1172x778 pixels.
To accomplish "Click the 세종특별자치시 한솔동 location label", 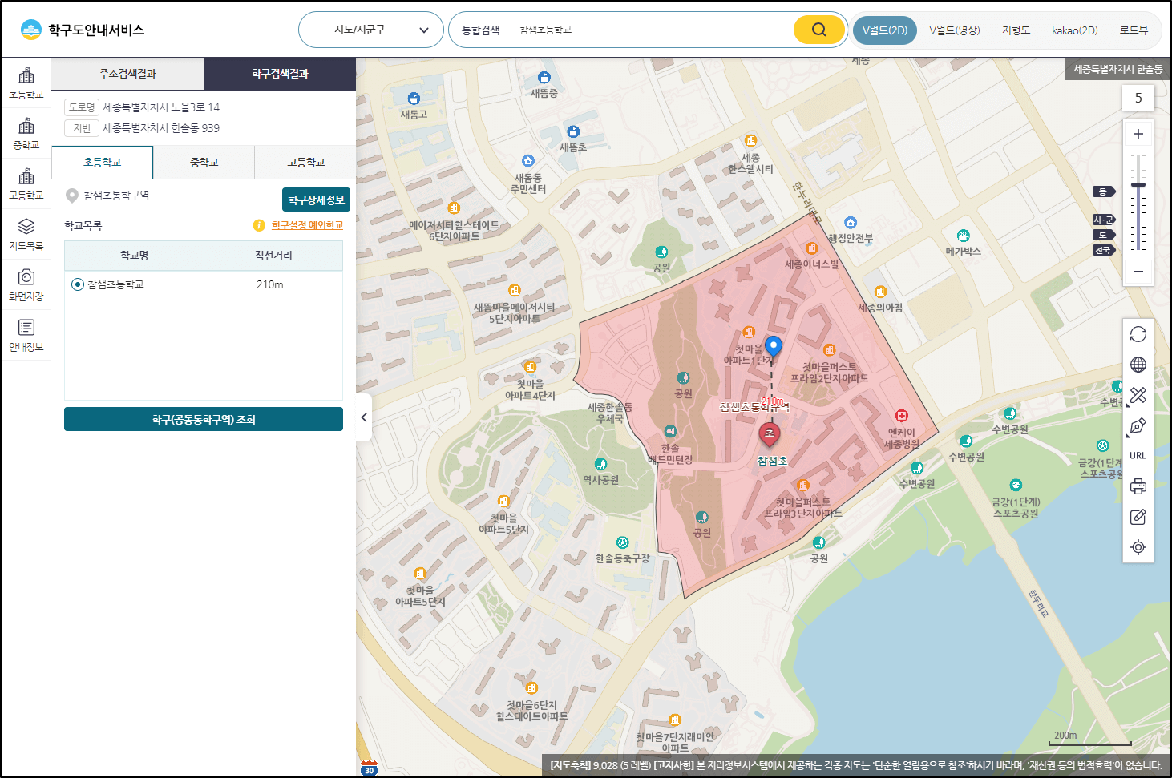I will pos(1117,70).
